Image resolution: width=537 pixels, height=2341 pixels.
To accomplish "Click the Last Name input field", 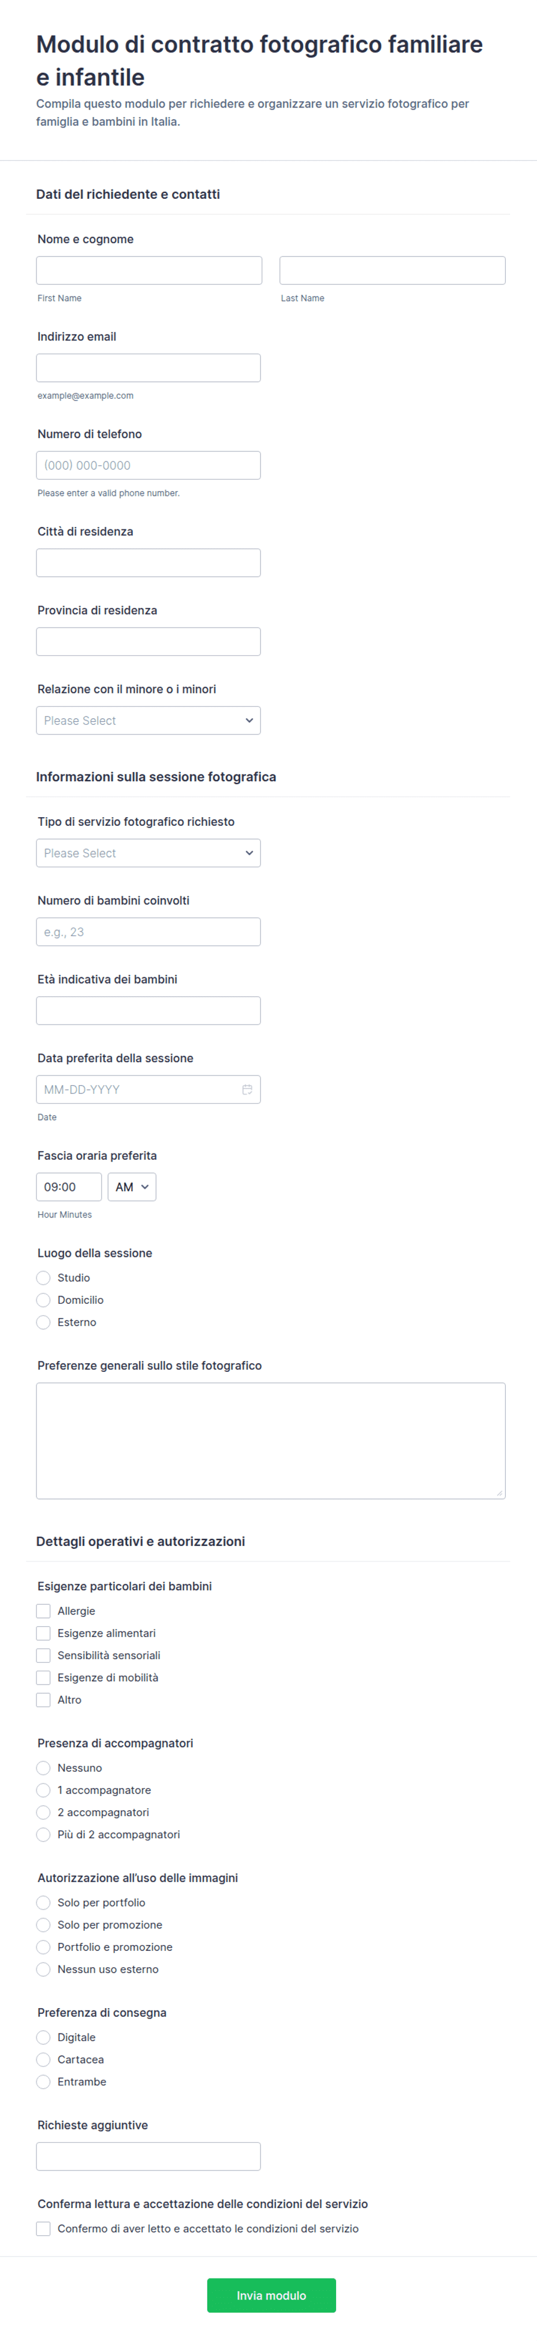I will coord(393,270).
